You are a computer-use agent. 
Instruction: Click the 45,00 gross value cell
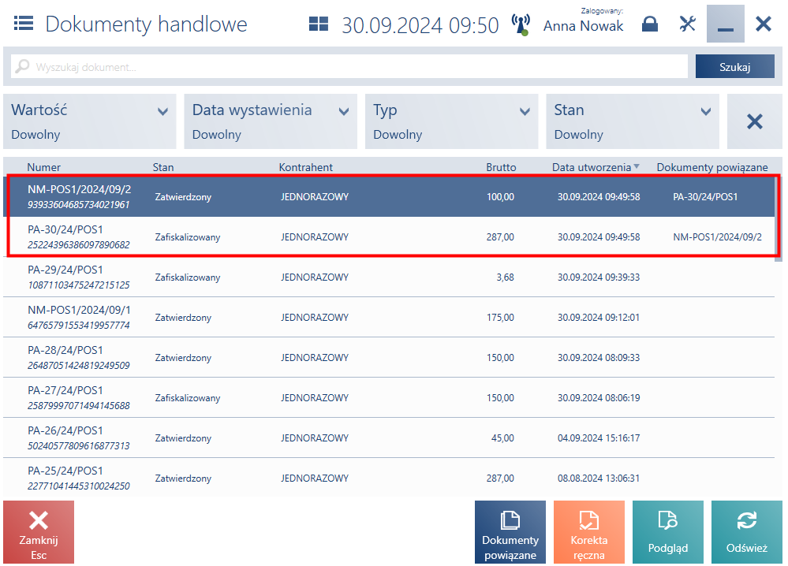pos(502,438)
